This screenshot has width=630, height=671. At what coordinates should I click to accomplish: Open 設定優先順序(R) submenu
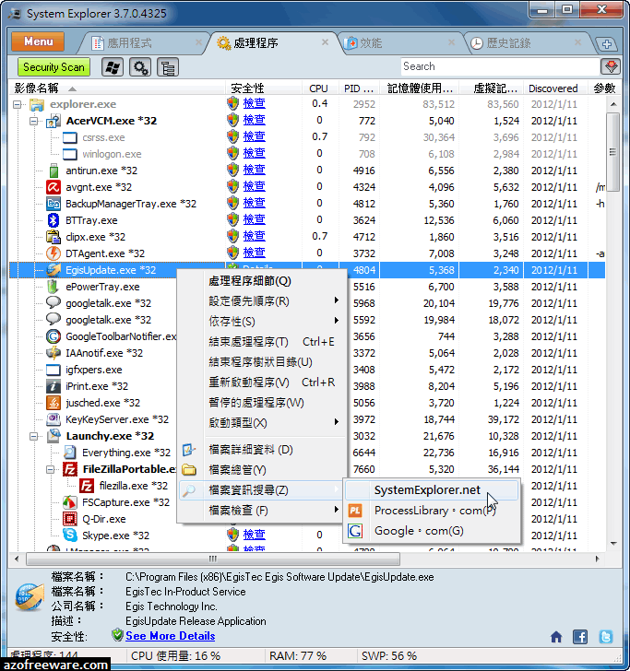(x=261, y=301)
